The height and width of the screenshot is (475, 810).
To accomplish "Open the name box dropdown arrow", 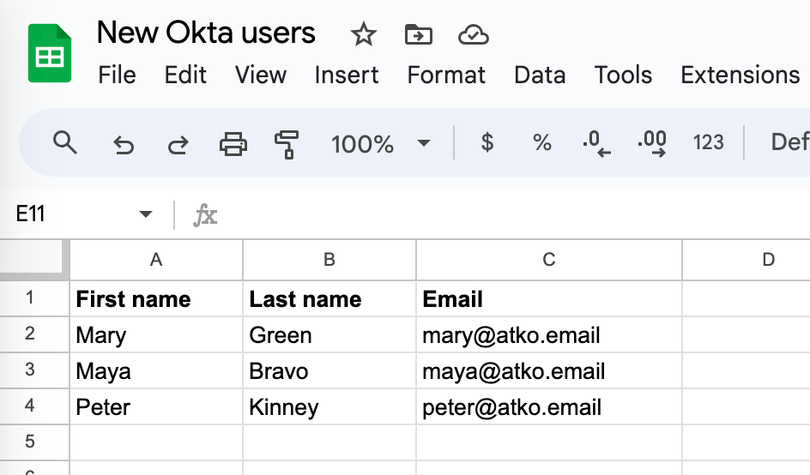I will 146,214.
